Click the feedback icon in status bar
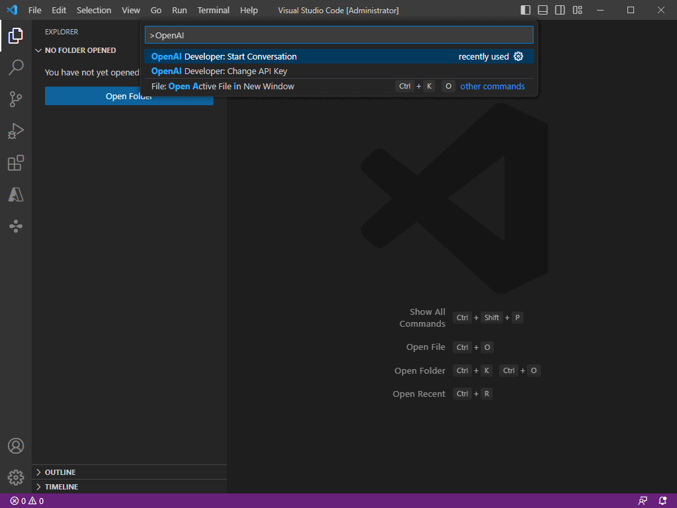Viewport: 677px width, 508px height. tap(643, 501)
